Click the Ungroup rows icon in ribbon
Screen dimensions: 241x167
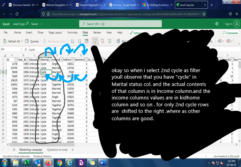228,41
